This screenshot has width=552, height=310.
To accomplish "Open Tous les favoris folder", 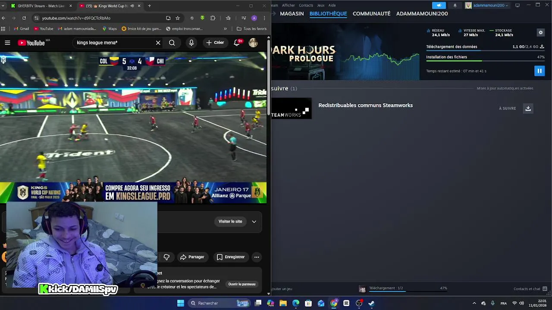I will click(252, 29).
